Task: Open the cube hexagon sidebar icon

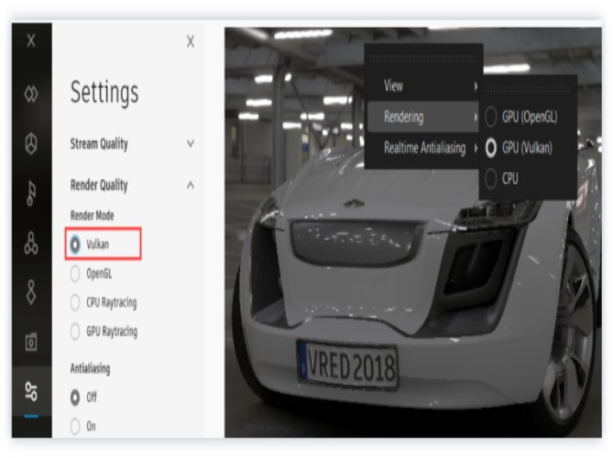Action: (31, 143)
